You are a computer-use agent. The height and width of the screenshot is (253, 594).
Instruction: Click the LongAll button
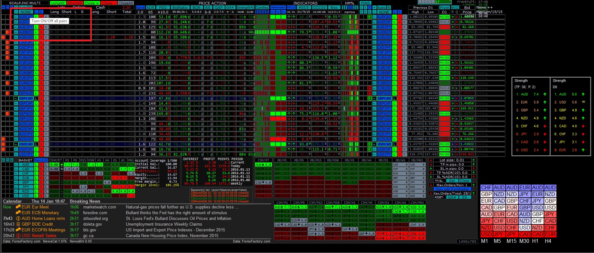[x=58, y=3]
